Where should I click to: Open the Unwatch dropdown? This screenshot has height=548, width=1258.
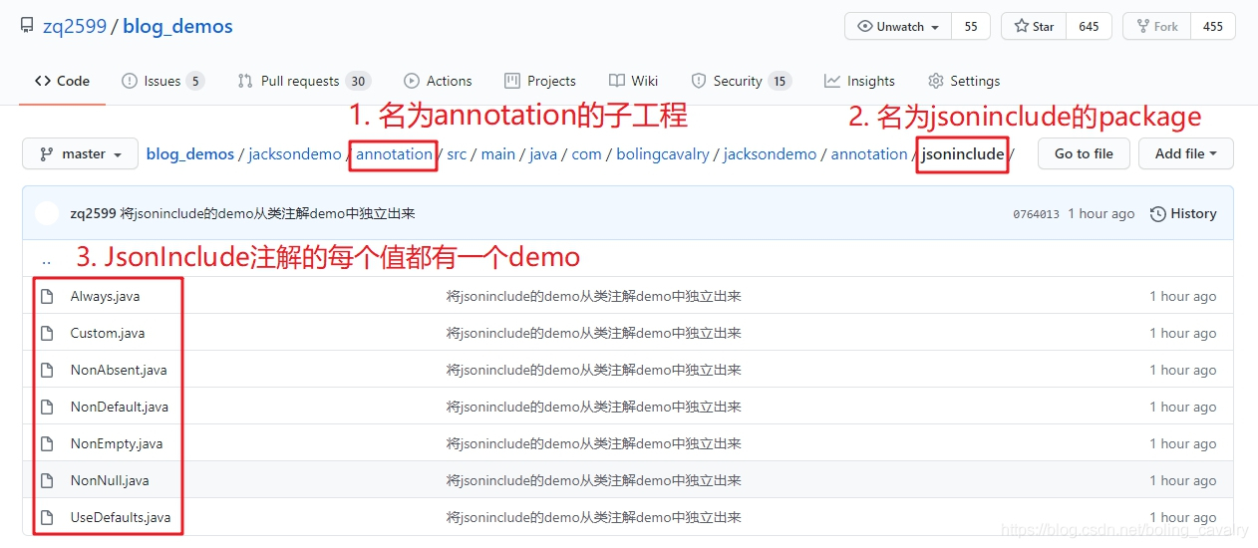point(898,27)
